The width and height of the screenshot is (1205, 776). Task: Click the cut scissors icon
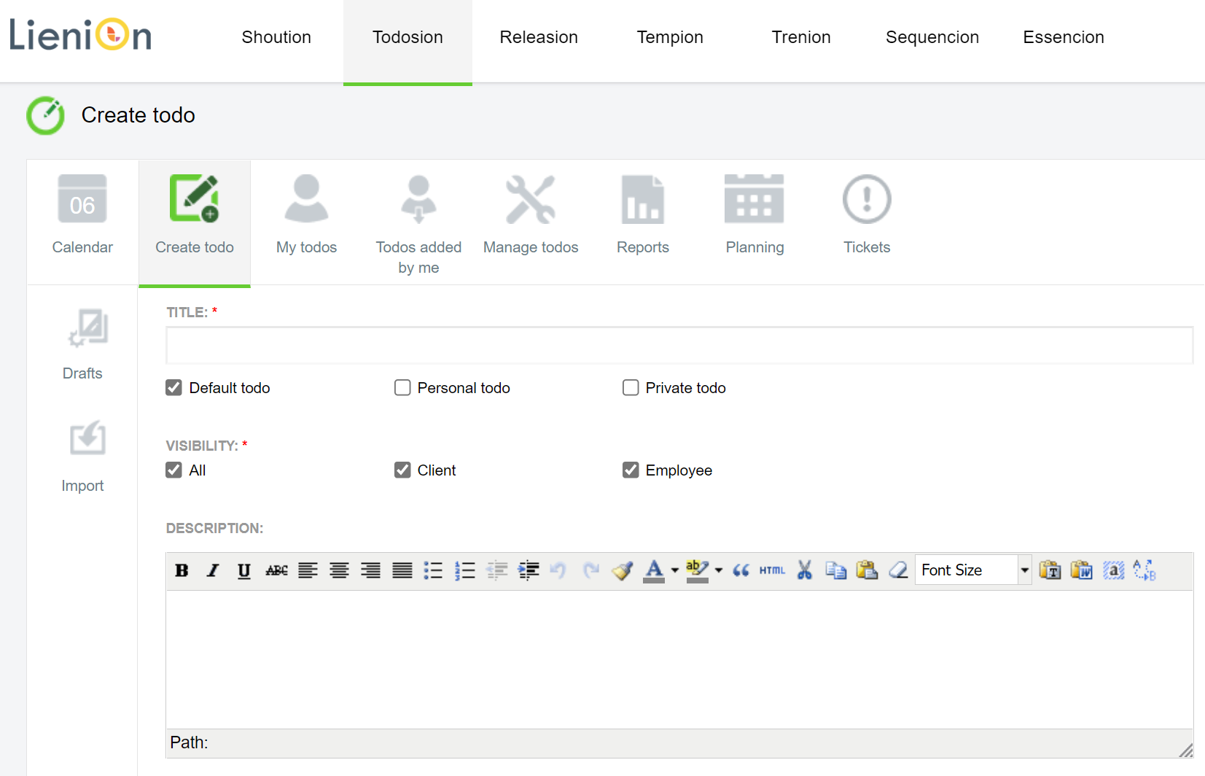coord(804,570)
